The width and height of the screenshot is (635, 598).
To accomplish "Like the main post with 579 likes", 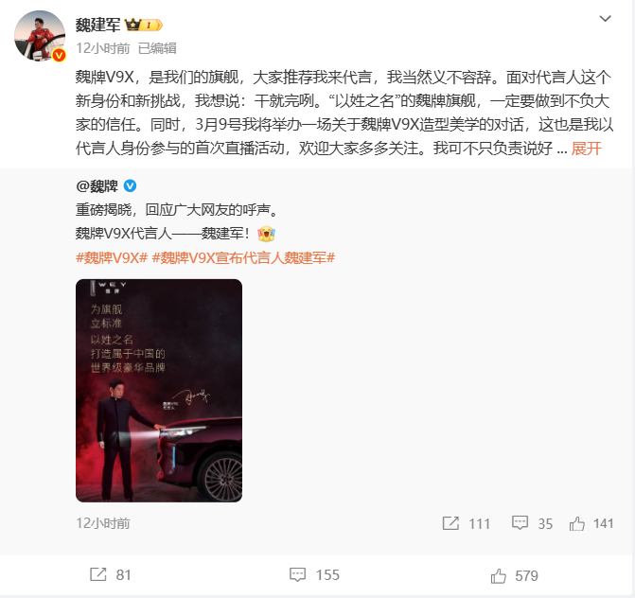I will pos(498,575).
